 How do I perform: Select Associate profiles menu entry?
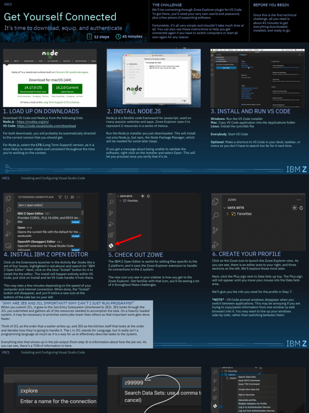coord(247,400)
